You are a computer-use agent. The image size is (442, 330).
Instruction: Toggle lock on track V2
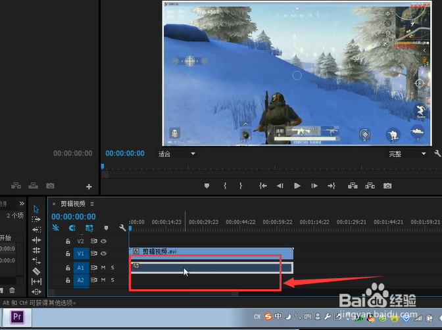pos(68,241)
